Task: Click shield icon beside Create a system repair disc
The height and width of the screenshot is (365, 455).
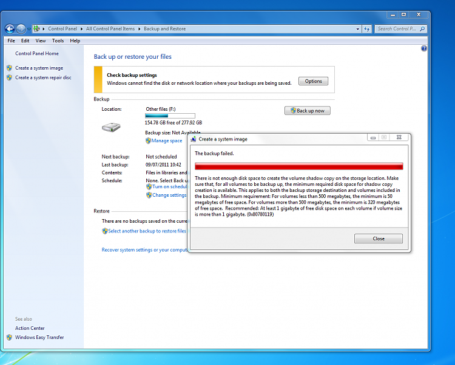Action: click(x=9, y=77)
